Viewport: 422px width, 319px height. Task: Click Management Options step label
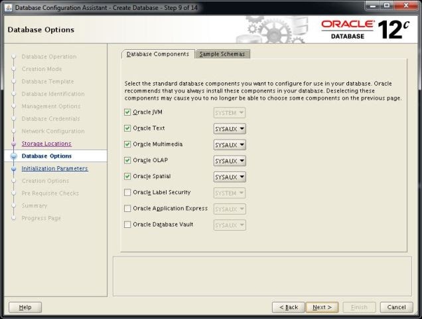[51, 106]
